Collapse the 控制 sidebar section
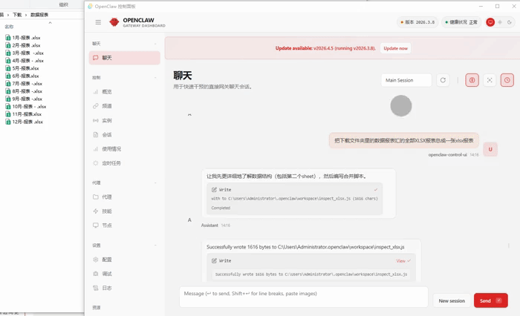 (124, 77)
